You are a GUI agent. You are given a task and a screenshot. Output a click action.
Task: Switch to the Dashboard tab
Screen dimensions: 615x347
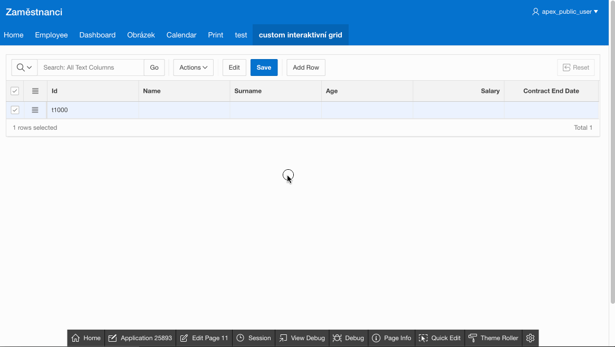pyautogui.click(x=97, y=35)
